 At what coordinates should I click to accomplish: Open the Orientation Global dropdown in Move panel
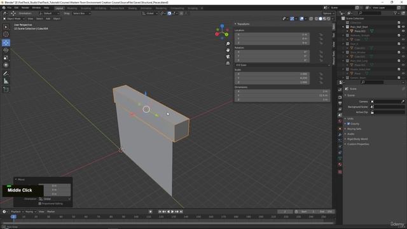point(55,199)
